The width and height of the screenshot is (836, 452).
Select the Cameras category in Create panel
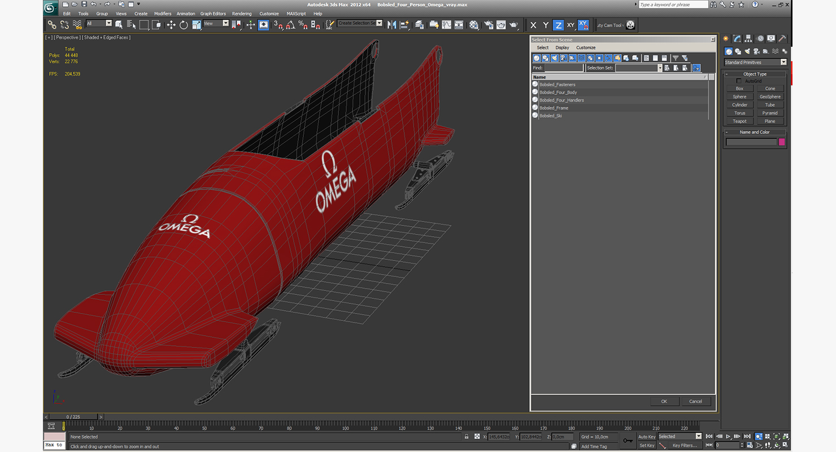click(756, 51)
